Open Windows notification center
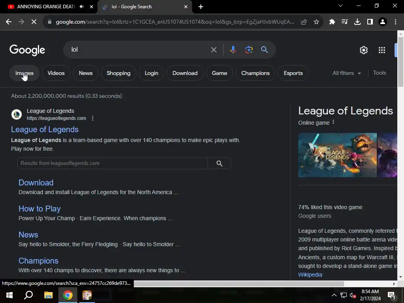The height and width of the screenshot is (303, 404). point(392,296)
